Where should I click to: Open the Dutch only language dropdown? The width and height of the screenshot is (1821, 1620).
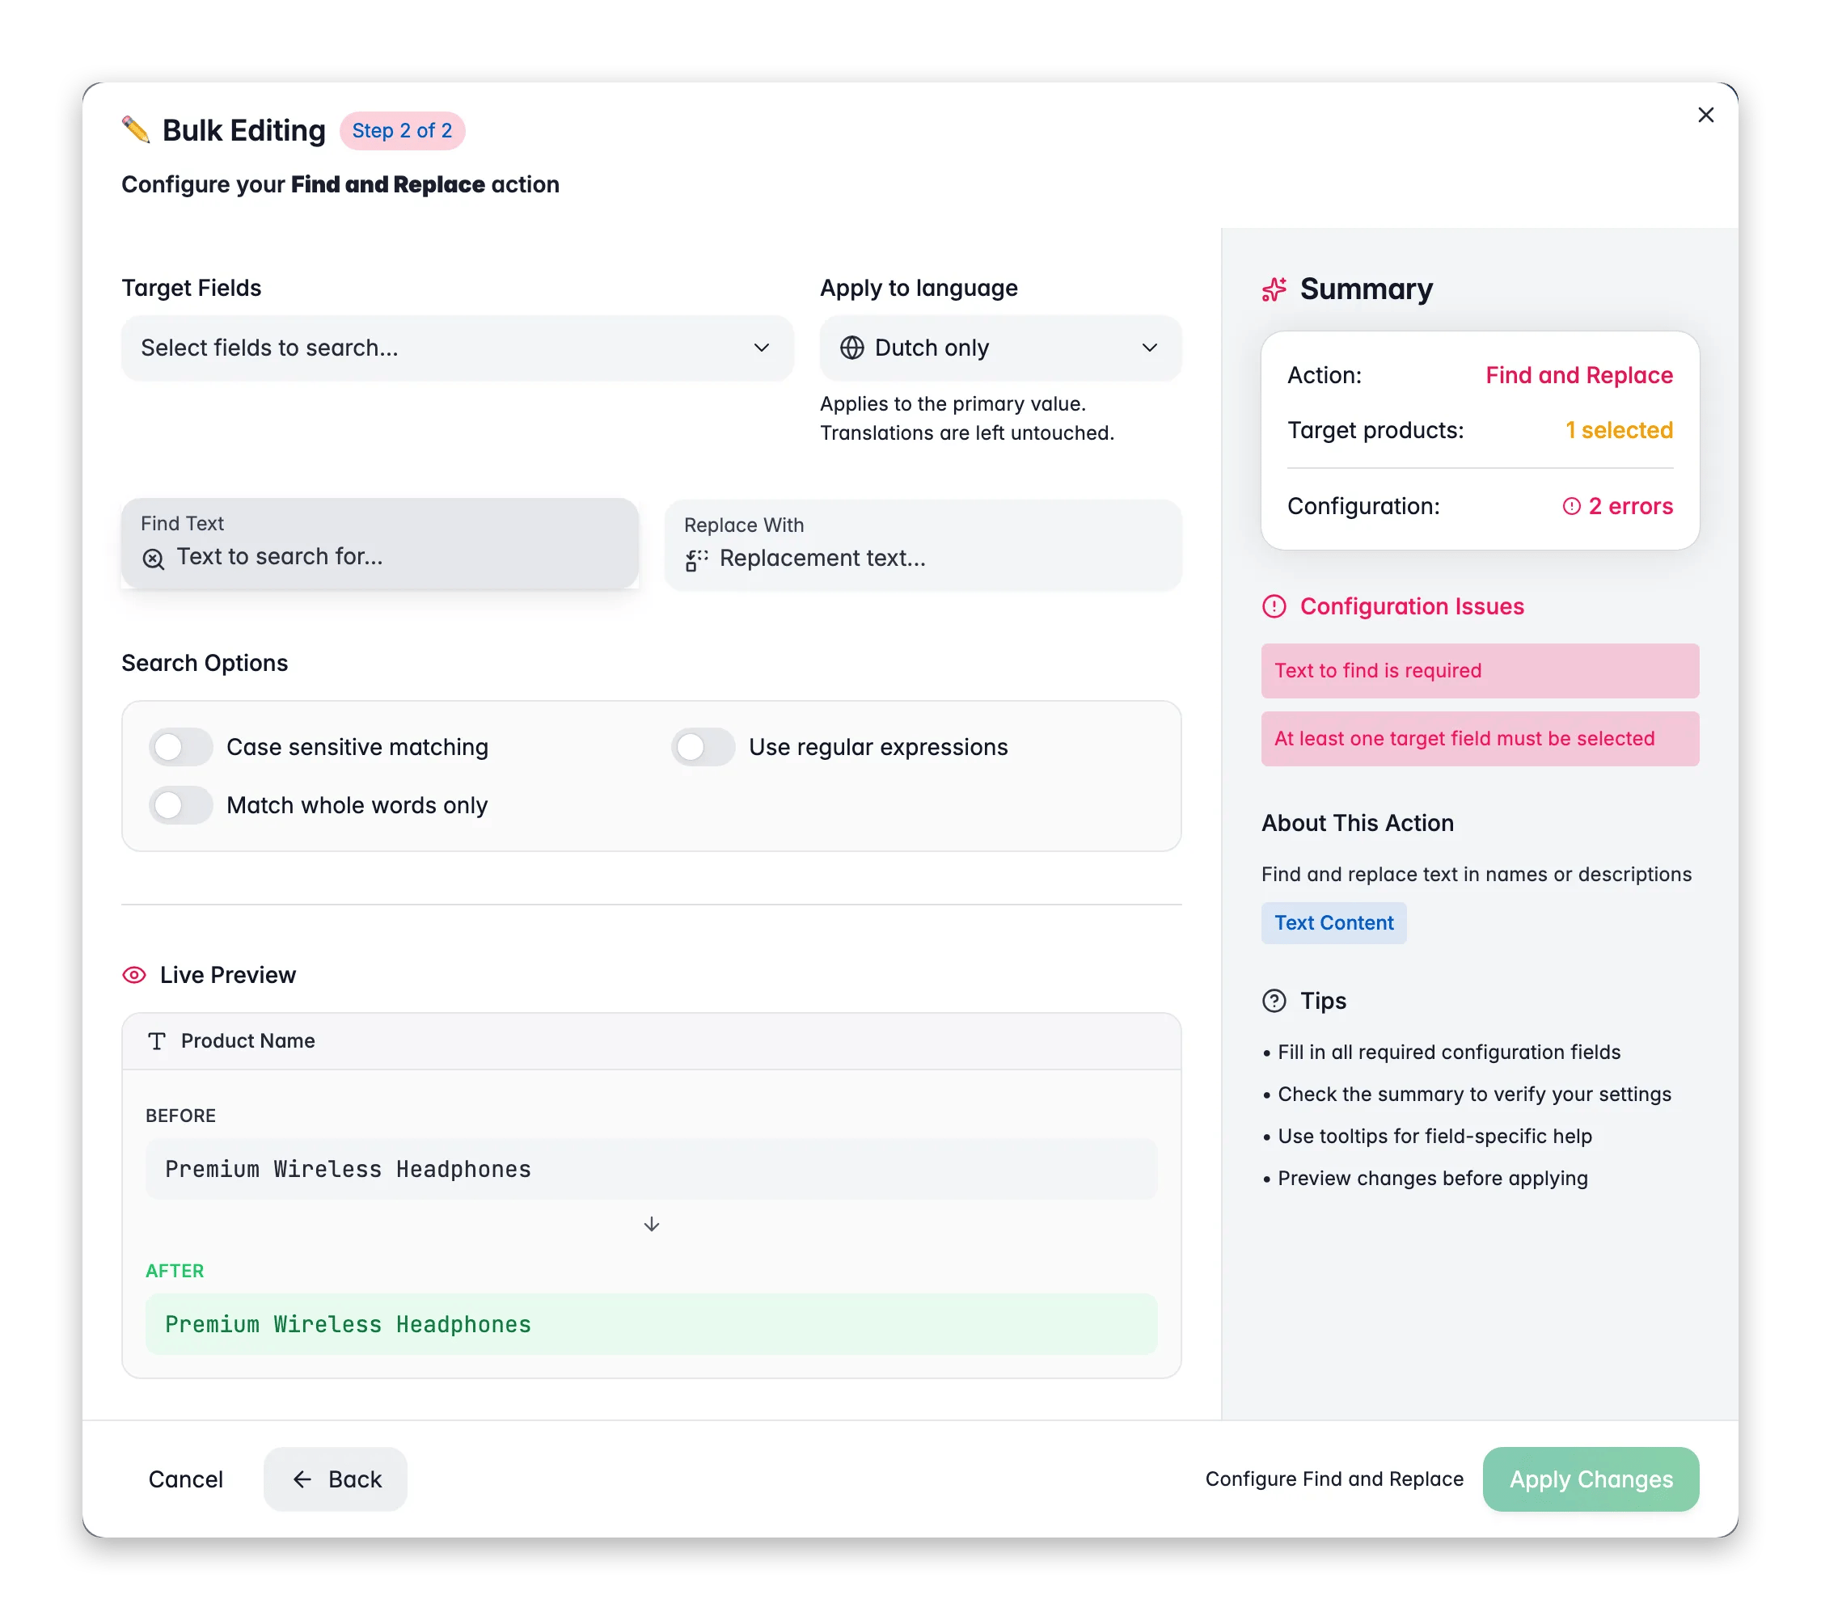1000,348
